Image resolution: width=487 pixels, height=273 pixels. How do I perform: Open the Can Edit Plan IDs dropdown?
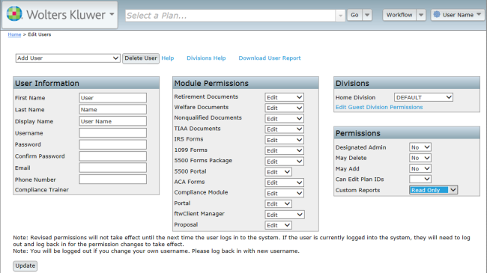click(420, 179)
